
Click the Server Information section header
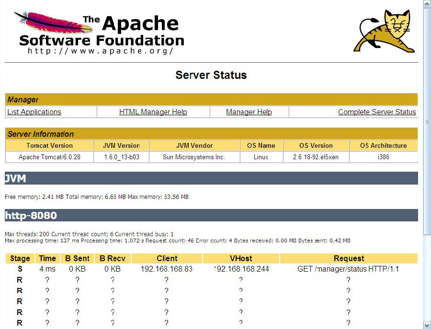(x=211, y=134)
